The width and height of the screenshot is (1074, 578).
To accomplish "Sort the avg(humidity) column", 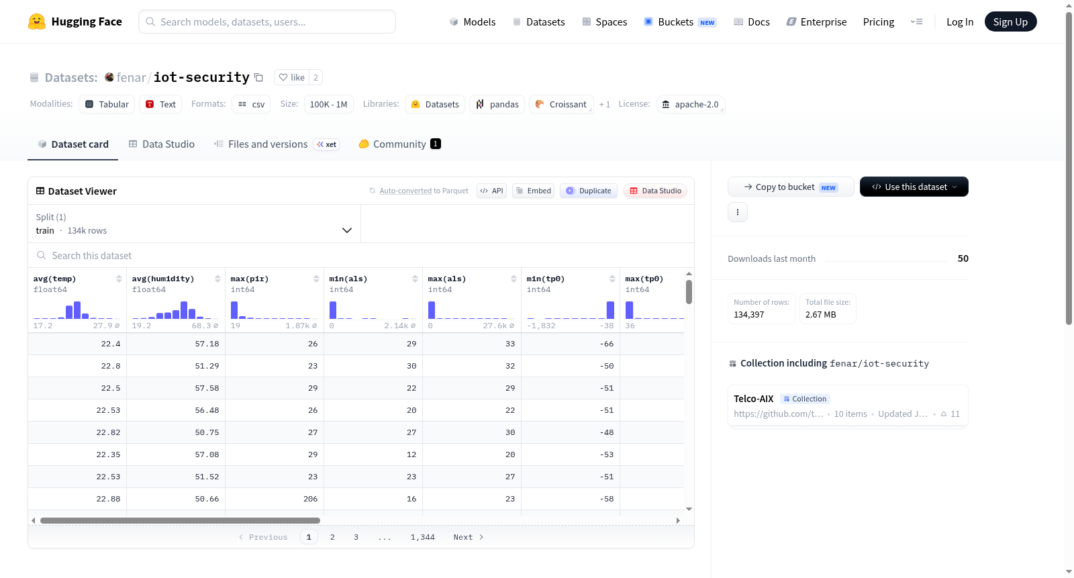I will [x=217, y=279].
